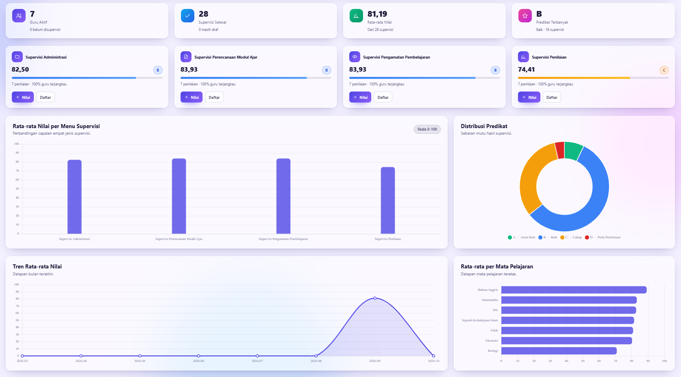The width and height of the screenshot is (681, 377).
Task: Click the B grade badge on Supervisi Administrasi card
Action: [158, 70]
